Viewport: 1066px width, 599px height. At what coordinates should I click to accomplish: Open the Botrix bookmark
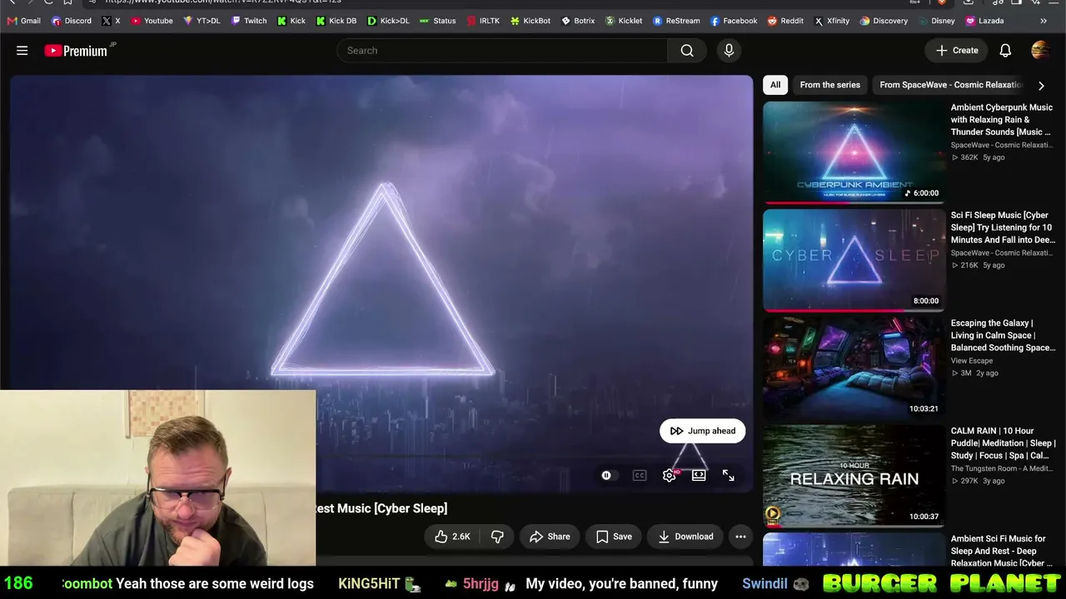pos(578,21)
